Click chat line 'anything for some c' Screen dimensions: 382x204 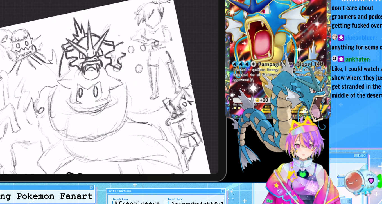[x=357, y=47]
